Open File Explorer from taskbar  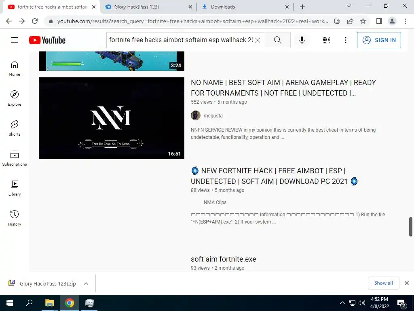click(x=49, y=303)
